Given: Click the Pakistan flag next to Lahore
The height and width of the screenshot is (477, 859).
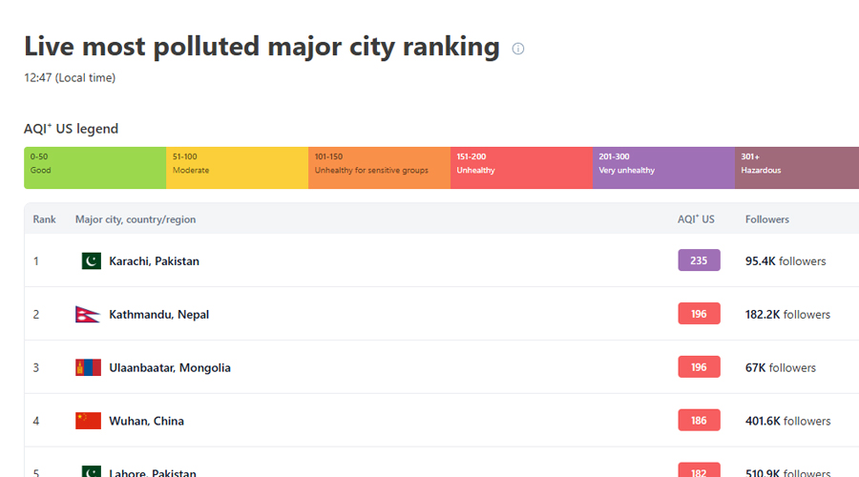Looking at the screenshot, I should pos(91,471).
